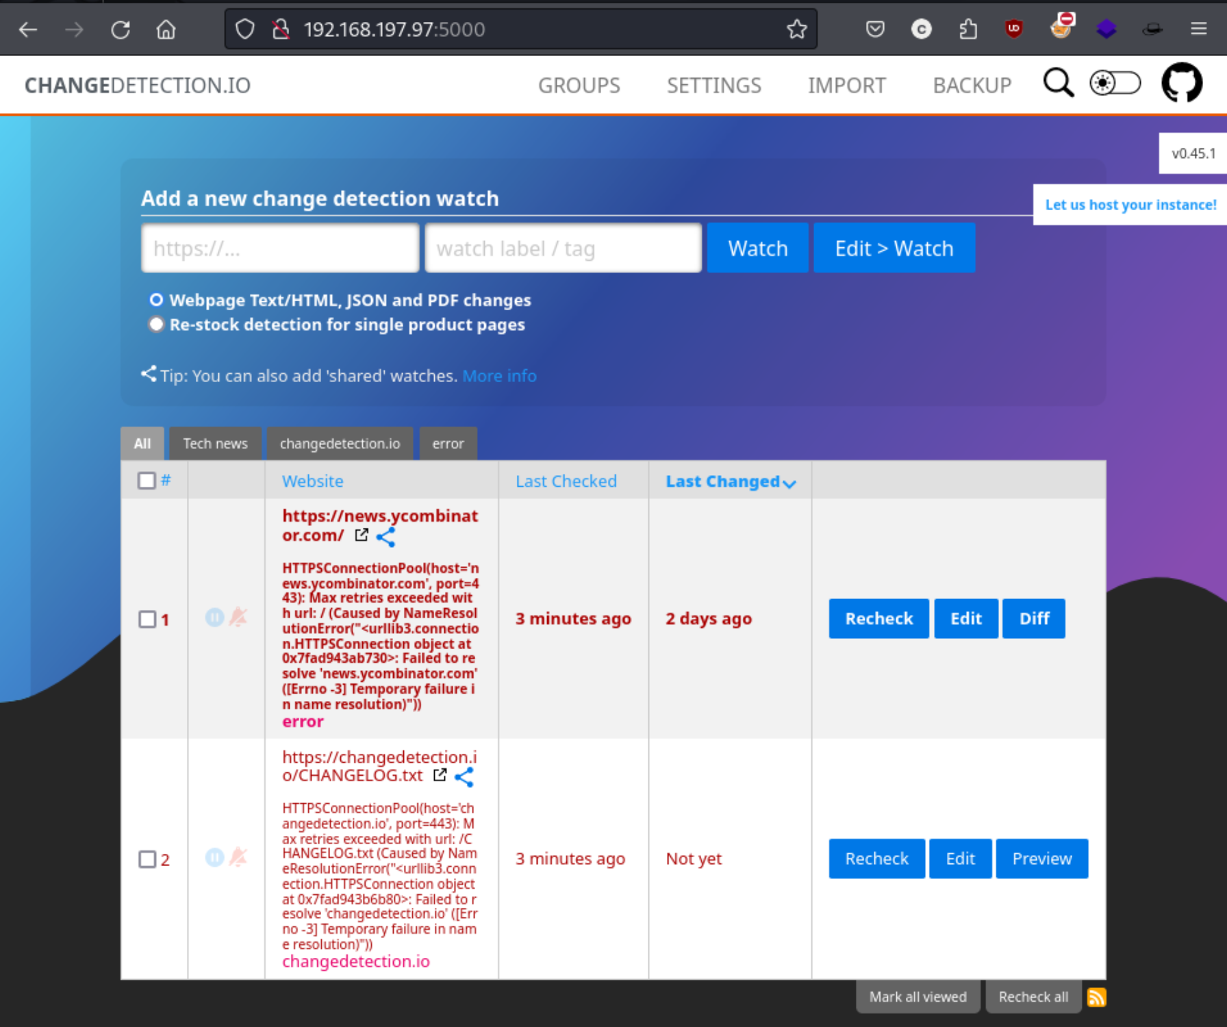Focus the watch label / tag input
This screenshot has width=1227, height=1027.
point(564,248)
